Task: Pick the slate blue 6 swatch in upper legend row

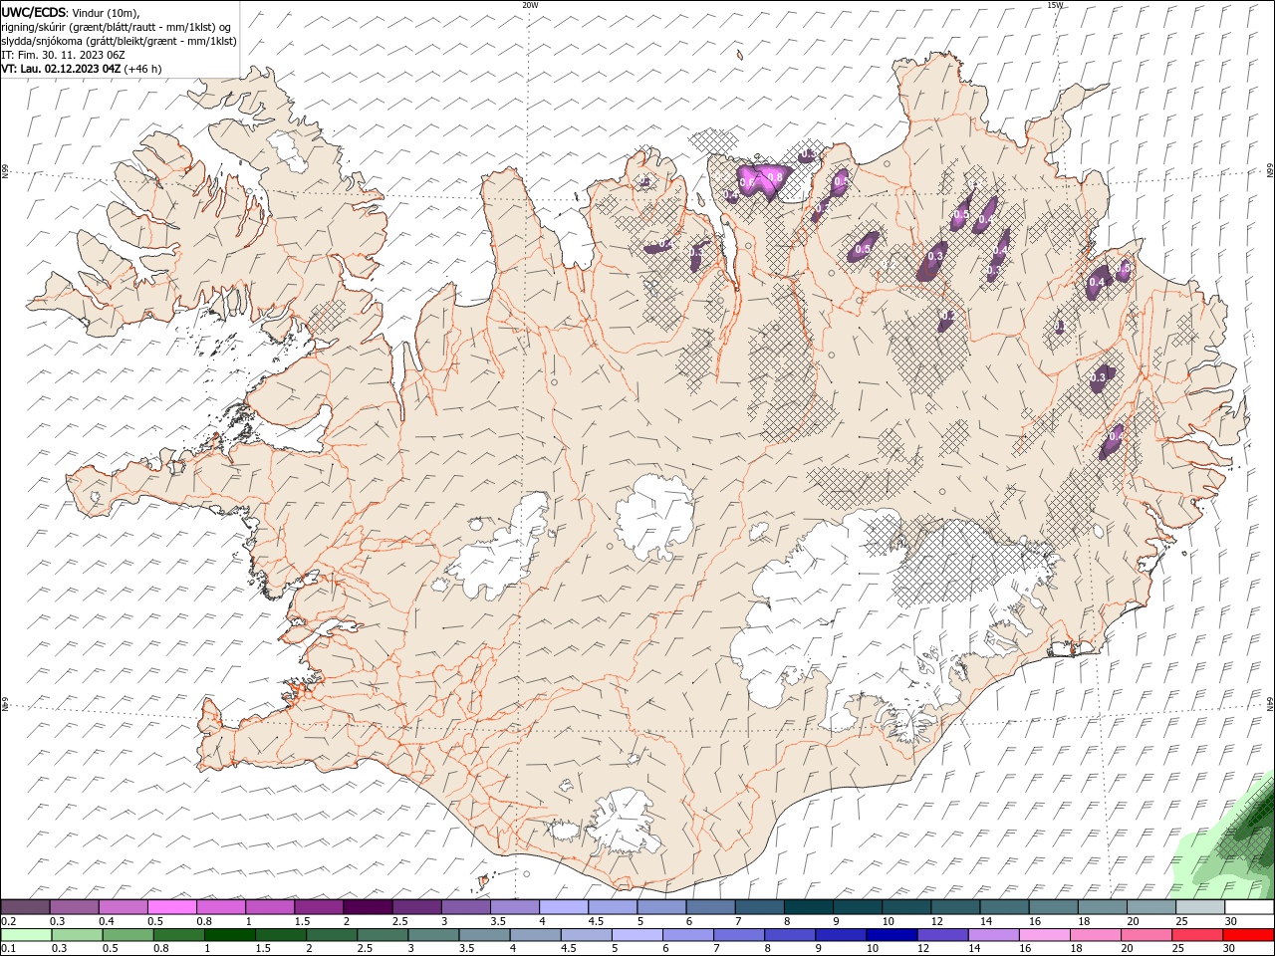Action: [x=709, y=907]
